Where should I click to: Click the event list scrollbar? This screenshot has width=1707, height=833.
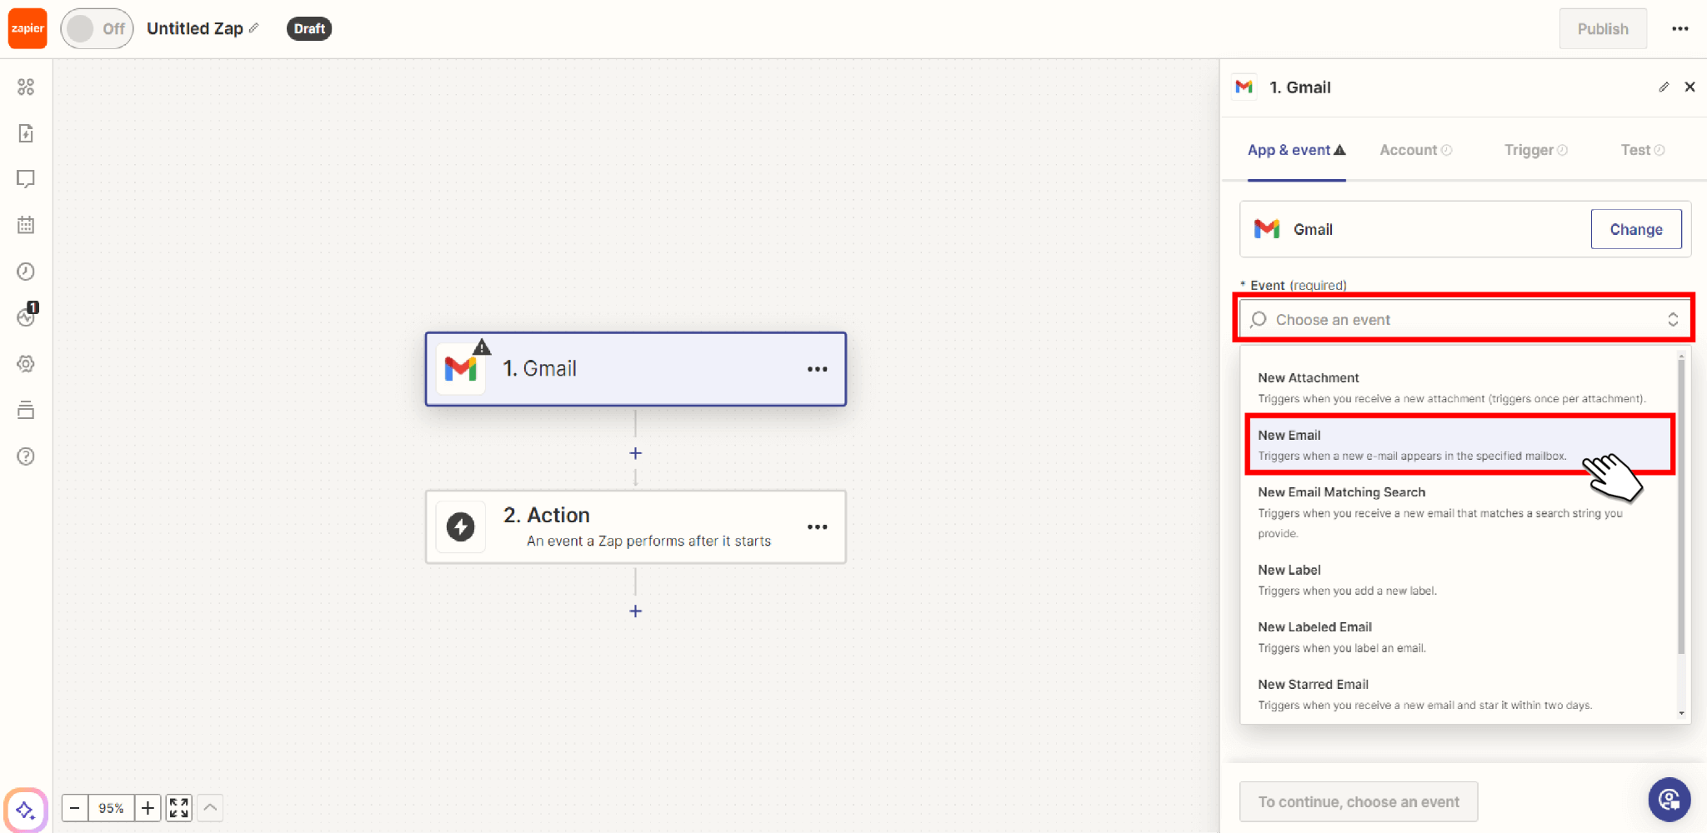coord(1681,508)
